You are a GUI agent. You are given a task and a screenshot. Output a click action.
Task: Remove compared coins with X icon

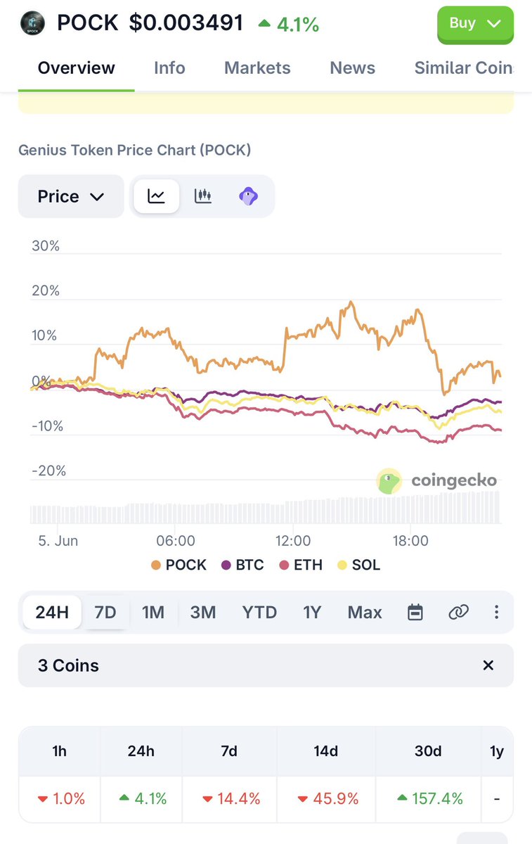point(488,665)
